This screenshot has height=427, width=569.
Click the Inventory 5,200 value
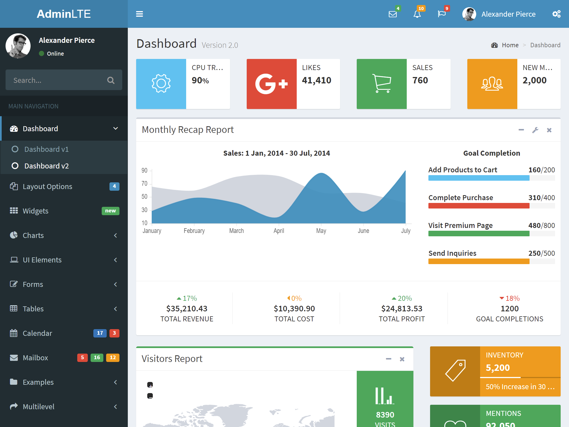coord(498,368)
